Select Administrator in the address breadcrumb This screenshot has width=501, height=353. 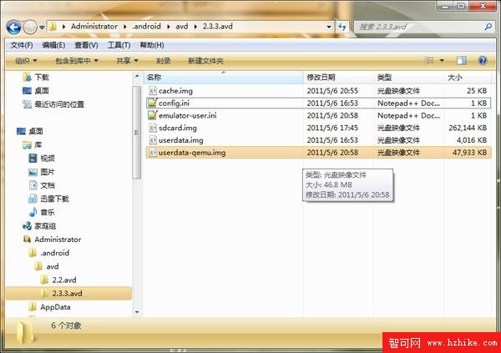pyautogui.click(x=94, y=27)
